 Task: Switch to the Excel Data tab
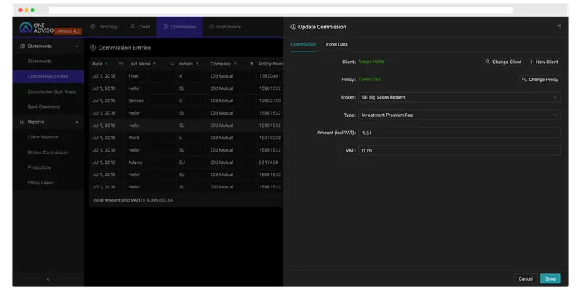point(336,44)
